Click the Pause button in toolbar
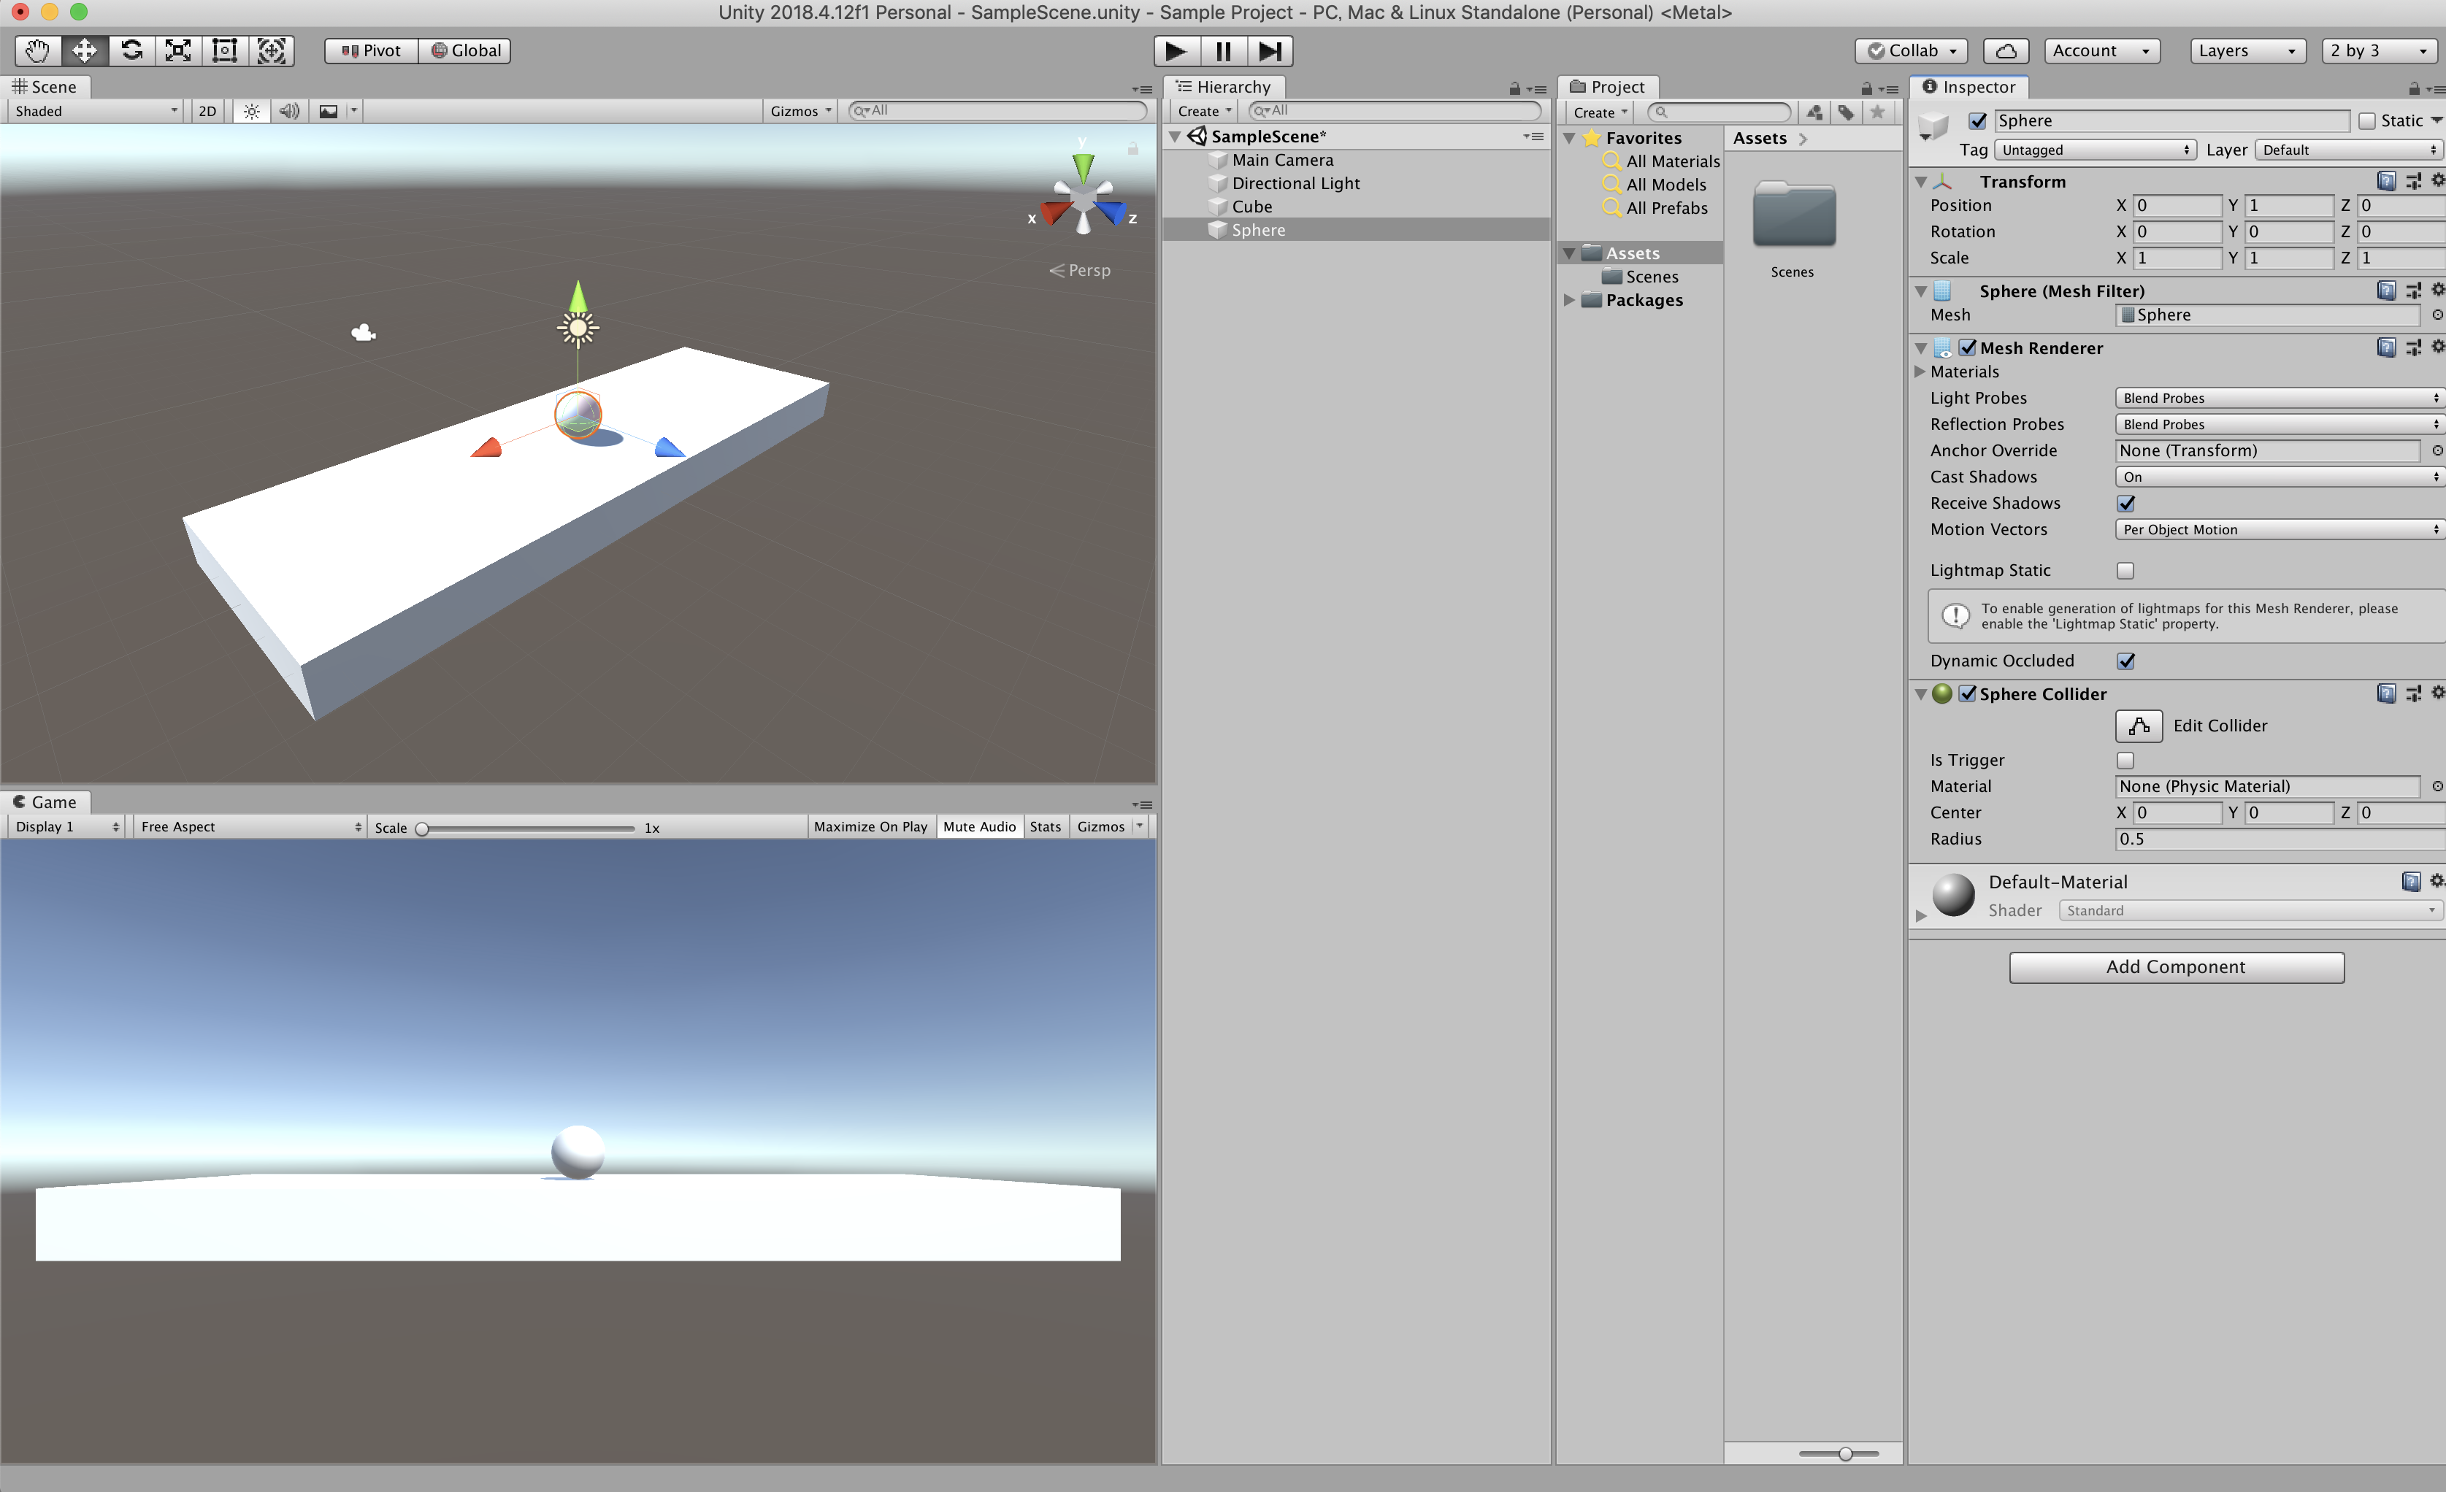The image size is (2446, 1492). 1223,50
